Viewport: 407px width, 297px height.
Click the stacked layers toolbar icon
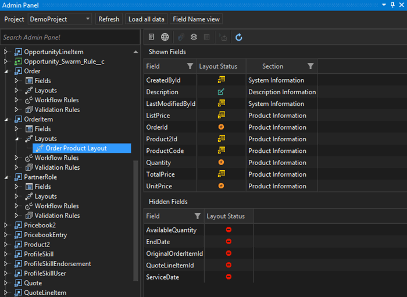(x=194, y=37)
